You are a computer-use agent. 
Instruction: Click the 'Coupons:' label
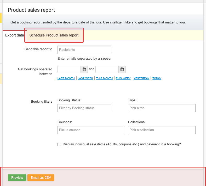point(65,122)
